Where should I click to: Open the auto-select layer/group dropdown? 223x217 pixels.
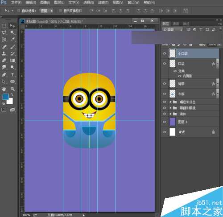click(x=46, y=11)
